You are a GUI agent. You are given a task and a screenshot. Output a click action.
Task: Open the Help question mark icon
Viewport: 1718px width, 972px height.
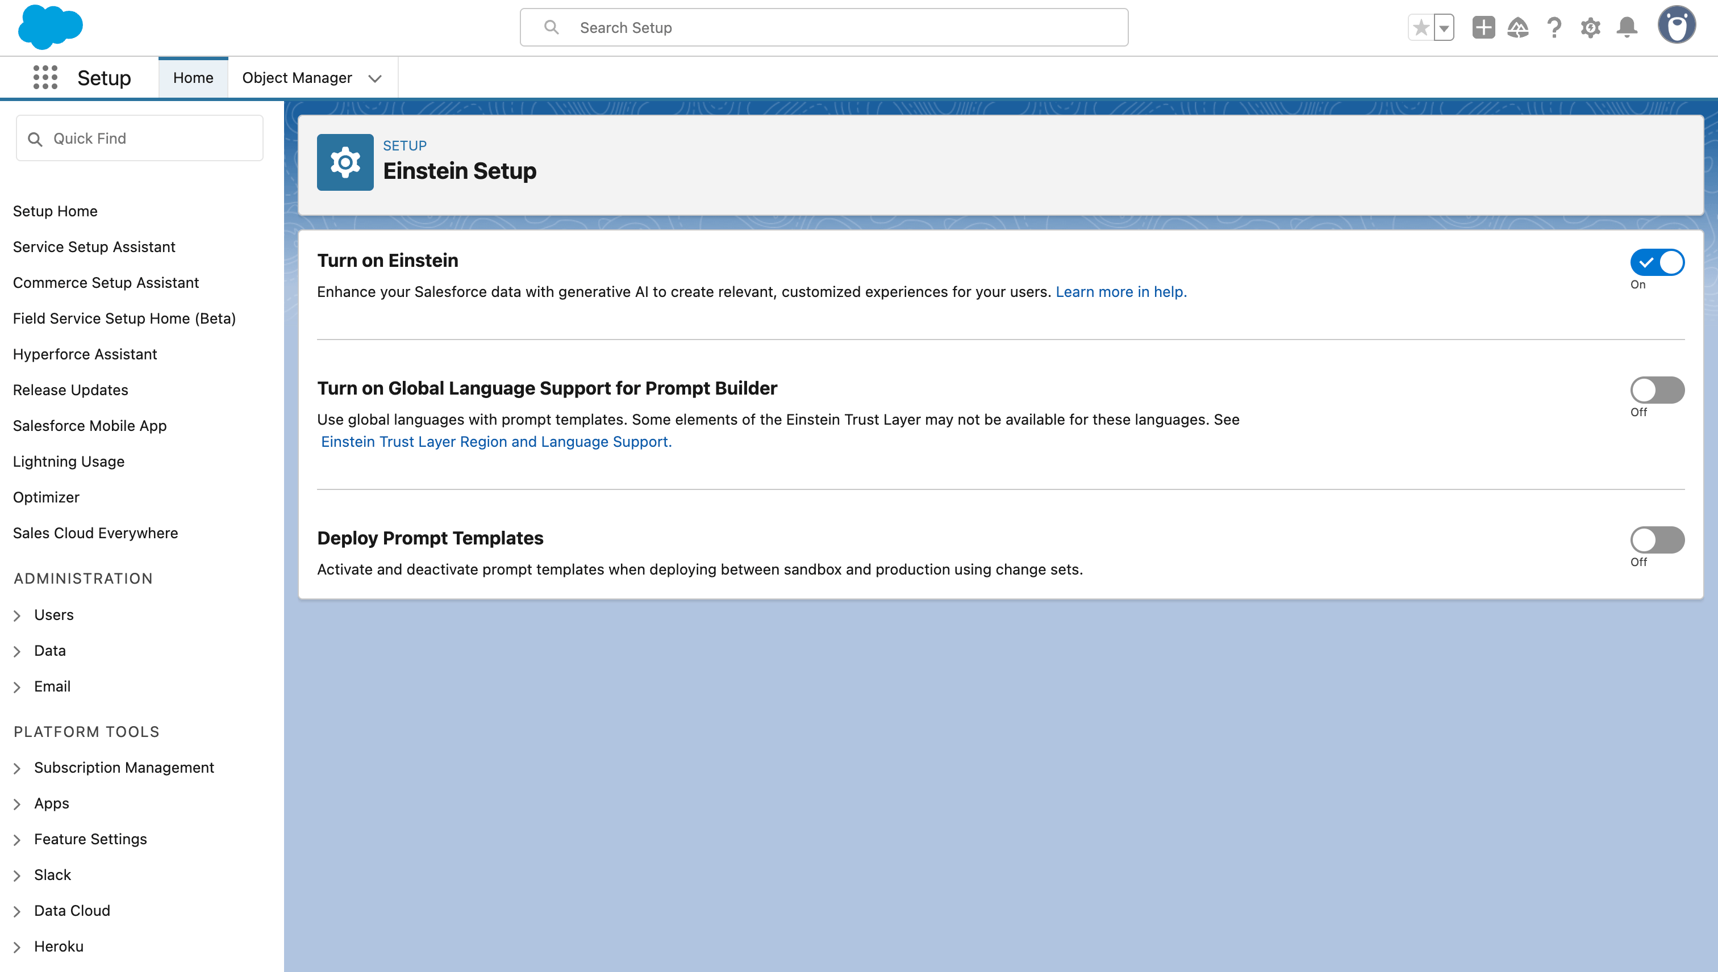point(1554,28)
